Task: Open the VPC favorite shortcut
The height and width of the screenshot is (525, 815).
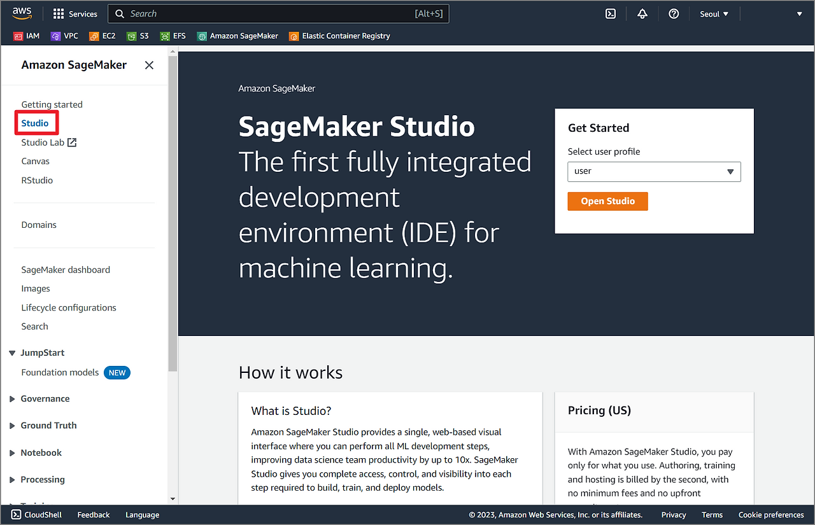Action: coord(64,36)
